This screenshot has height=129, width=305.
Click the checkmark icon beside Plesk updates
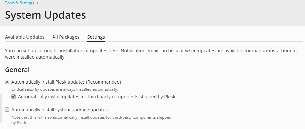point(7,82)
